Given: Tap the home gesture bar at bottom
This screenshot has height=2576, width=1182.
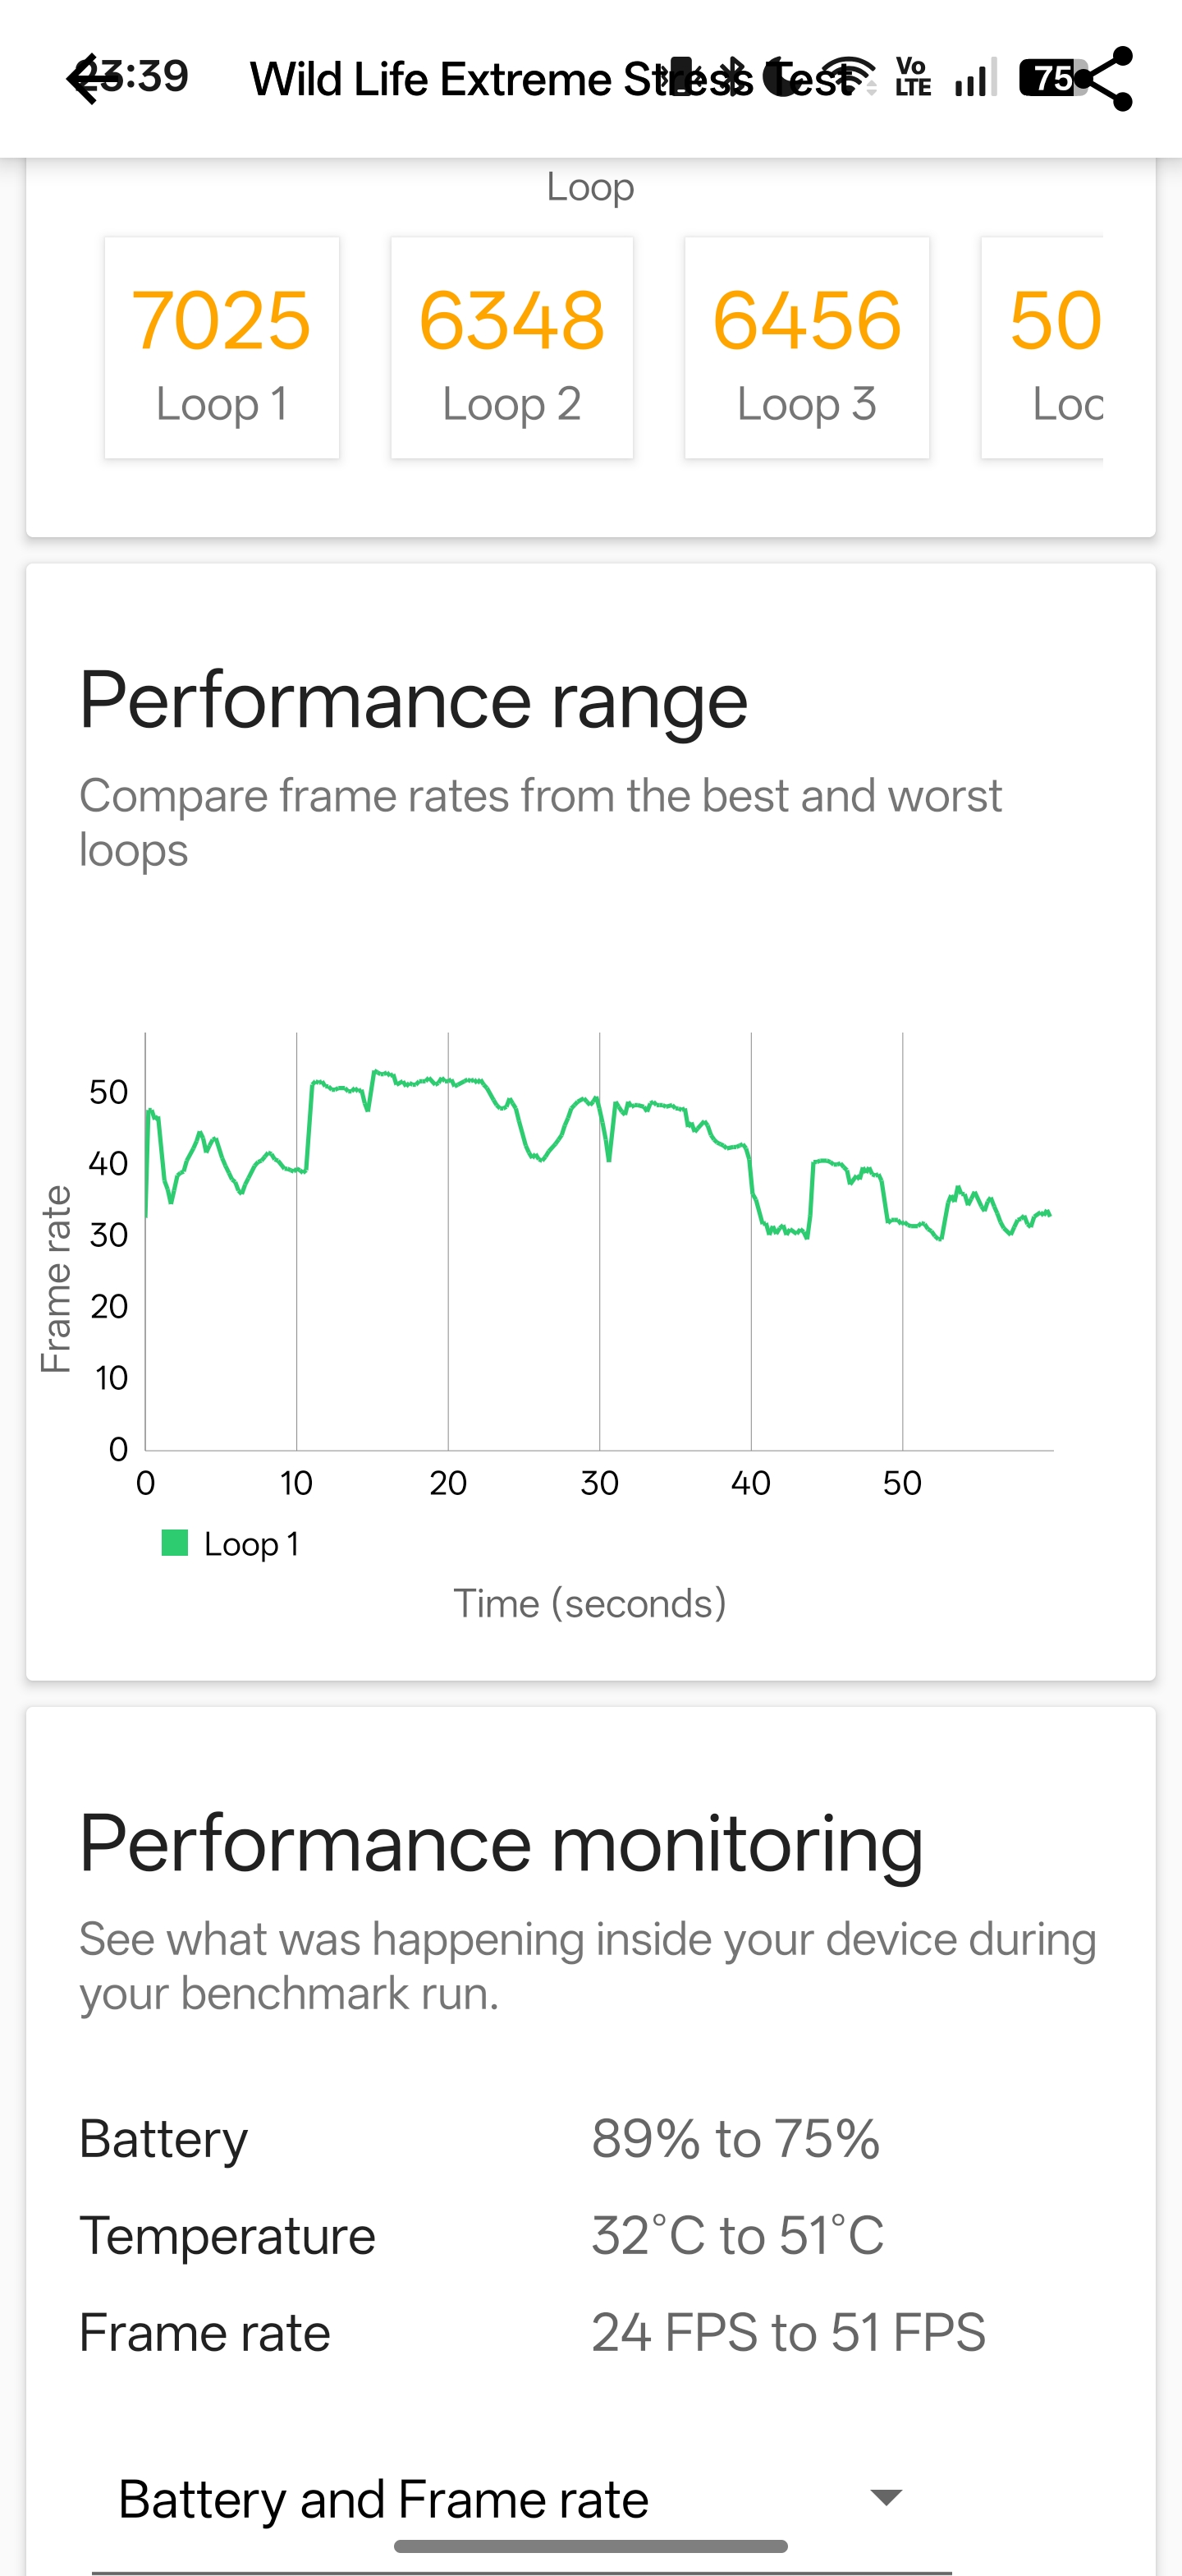Looking at the screenshot, I should 590,2546.
